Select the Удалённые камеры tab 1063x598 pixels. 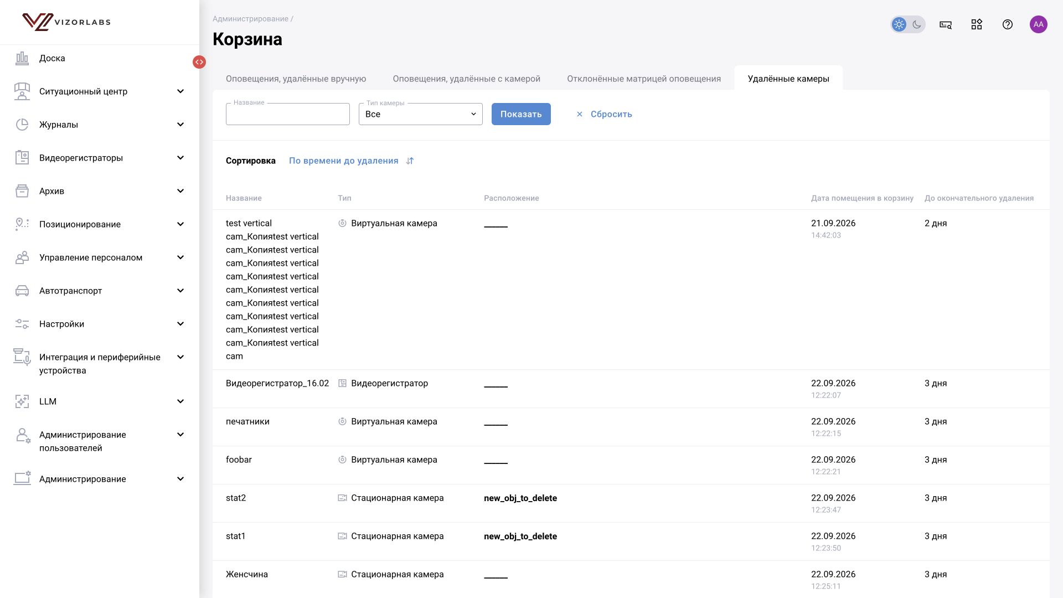tap(788, 79)
